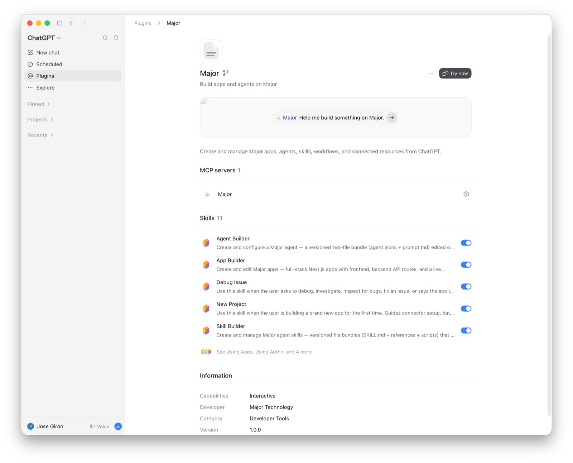Click the Try now button
The height and width of the screenshot is (463, 573).
455,73
